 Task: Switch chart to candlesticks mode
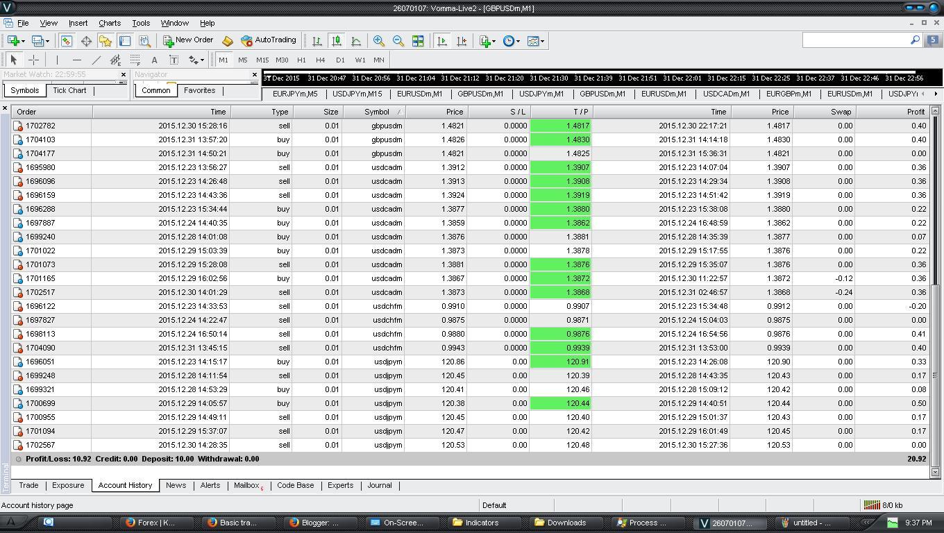click(x=337, y=41)
